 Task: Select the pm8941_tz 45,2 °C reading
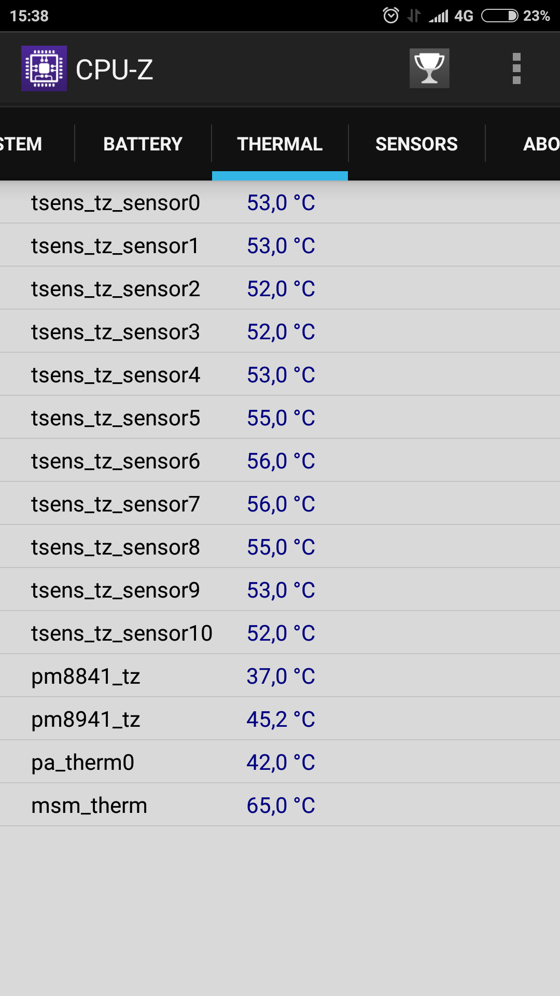(281, 719)
